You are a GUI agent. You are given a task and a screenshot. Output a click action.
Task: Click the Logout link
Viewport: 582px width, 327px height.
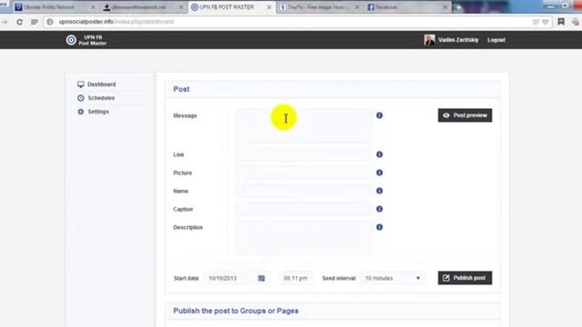[497, 40]
